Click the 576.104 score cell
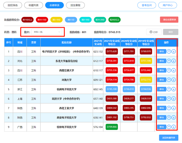 point(98,127)
